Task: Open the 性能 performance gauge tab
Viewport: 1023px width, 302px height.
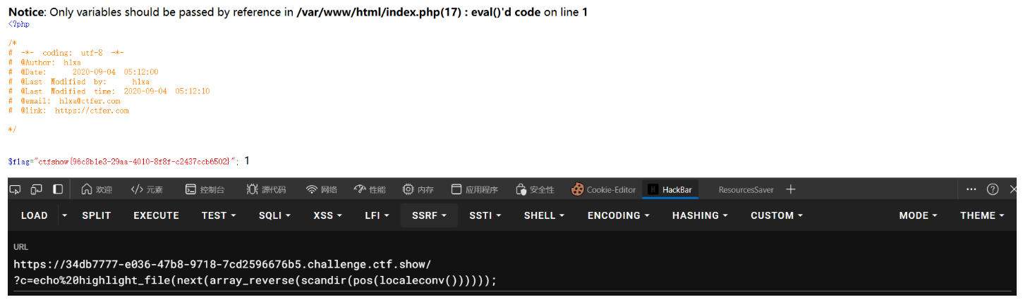Action: pos(370,189)
